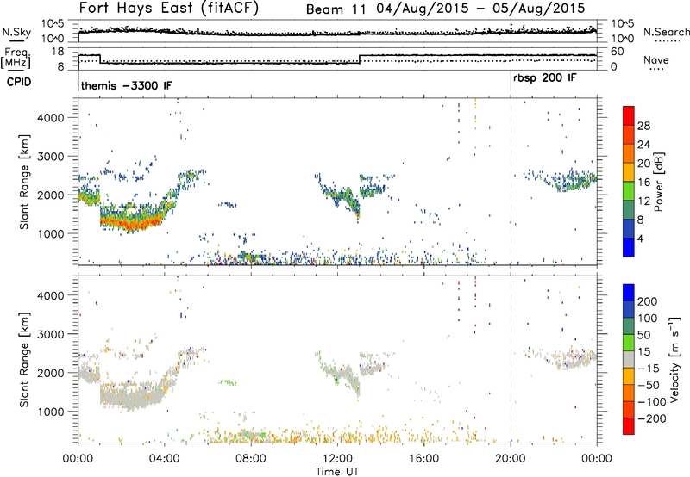Click the red bottom segment of the Velocity colorbar
The width and height of the screenshot is (690, 477).
coord(629,426)
